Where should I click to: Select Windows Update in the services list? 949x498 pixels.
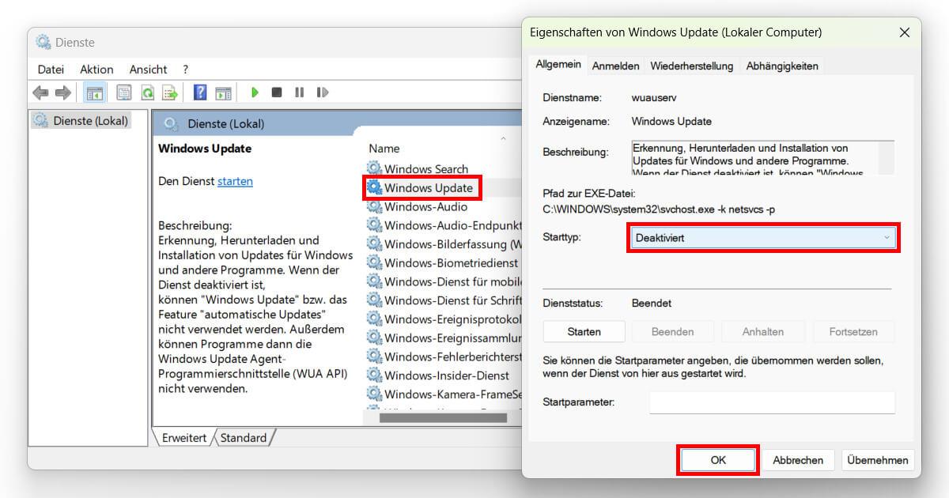(427, 187)
